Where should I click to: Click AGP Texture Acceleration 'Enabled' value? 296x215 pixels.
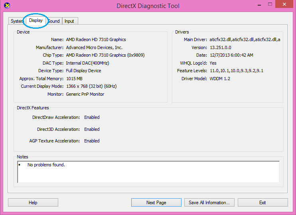pos(92,141)
